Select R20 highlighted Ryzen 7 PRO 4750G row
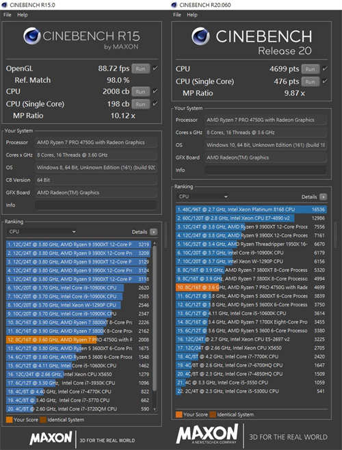Viewport: 342px width, 450px height. 251,287
